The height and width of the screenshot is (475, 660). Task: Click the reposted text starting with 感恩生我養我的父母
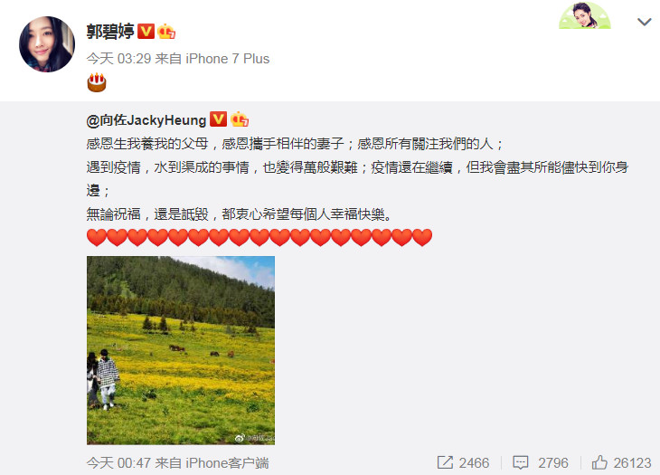357,179
